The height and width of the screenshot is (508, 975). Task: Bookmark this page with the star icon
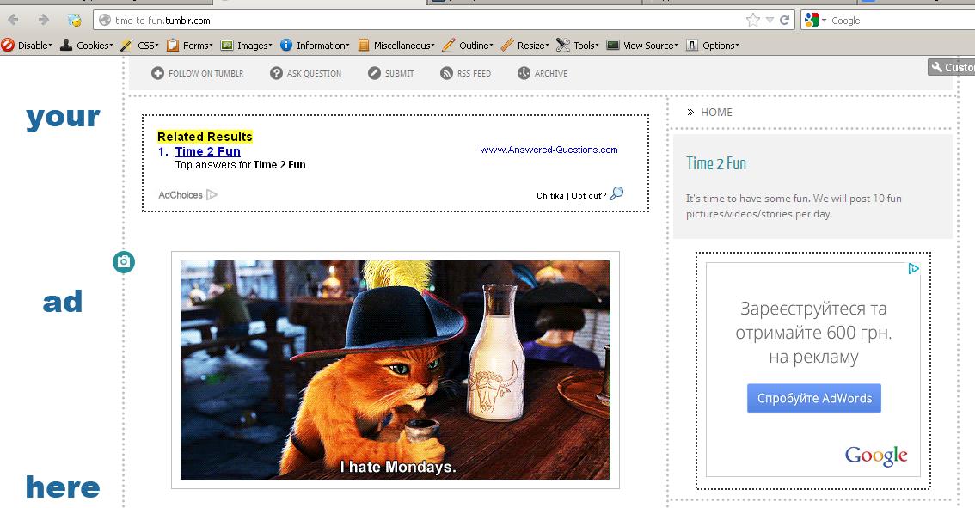coord(753,21)
